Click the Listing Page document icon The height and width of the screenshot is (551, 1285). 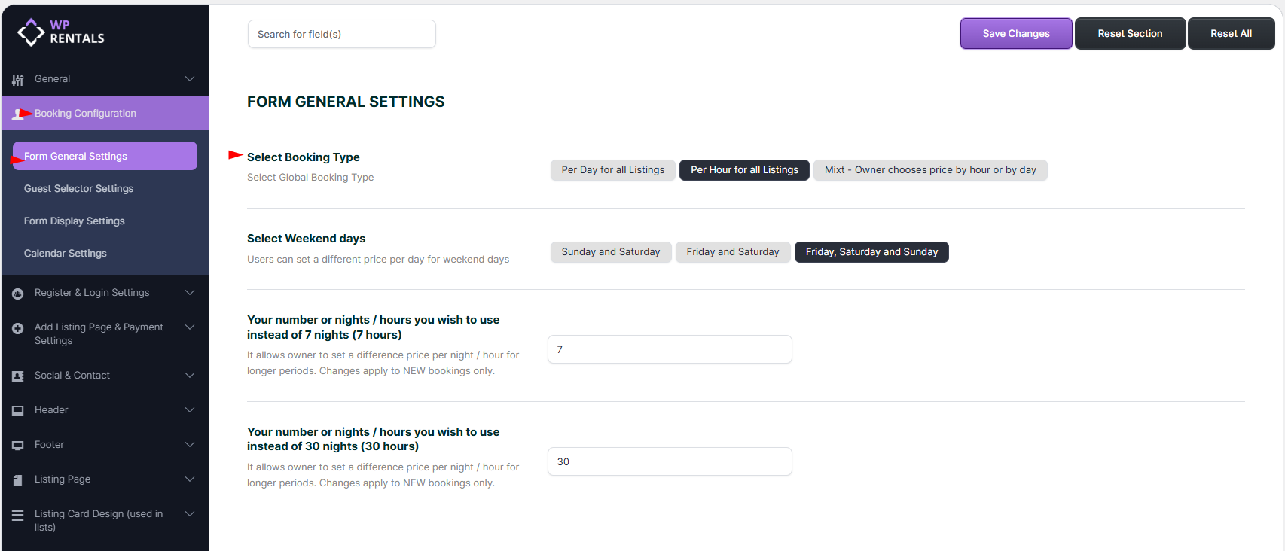click(18, 480)
